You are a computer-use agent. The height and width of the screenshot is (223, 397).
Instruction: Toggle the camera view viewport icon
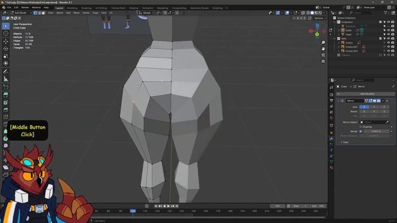(323, 55)
